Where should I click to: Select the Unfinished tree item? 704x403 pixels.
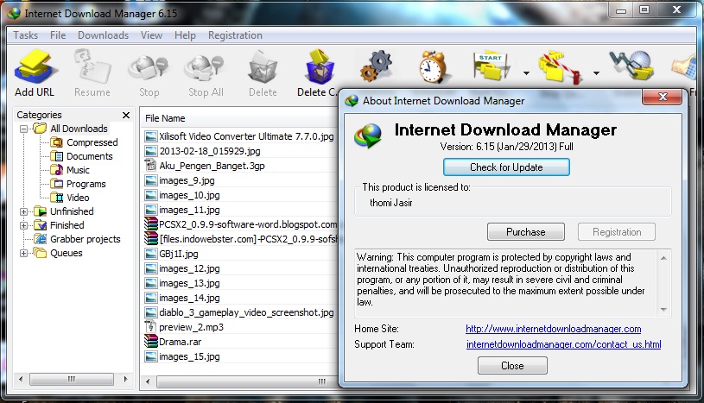[x=72, y=211]
